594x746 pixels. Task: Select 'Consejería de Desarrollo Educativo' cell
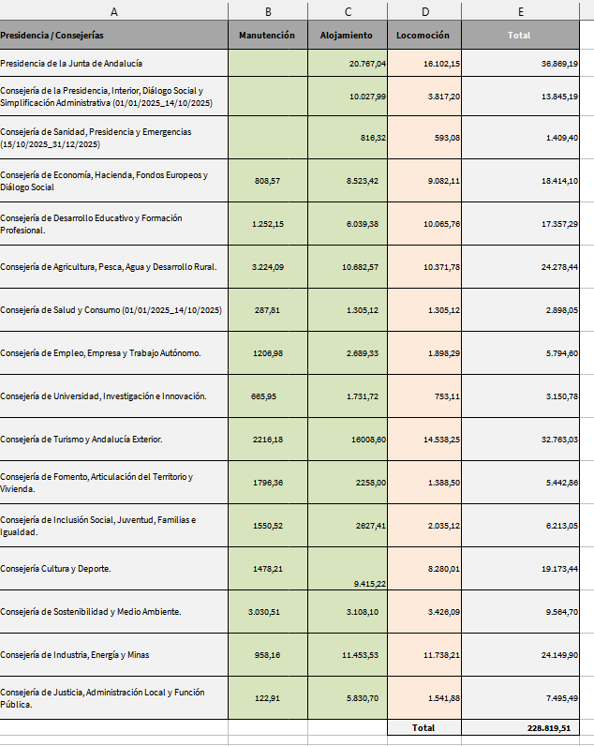point(113,224)
